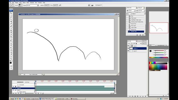
Task: Click the lock all padlock icon
Action: pos(136,44)
